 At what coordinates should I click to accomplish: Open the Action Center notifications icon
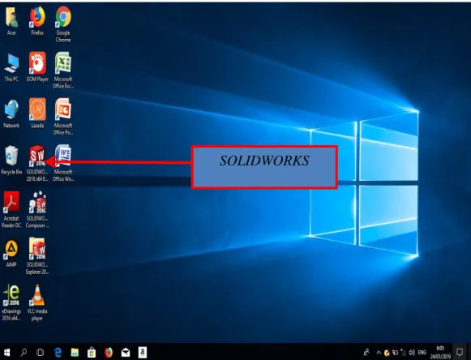pyautogui.click(x=460, y=352)
